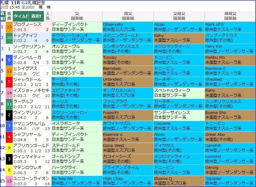
Task: Select the 父 国系統 column header
Action: coord(77,16)
